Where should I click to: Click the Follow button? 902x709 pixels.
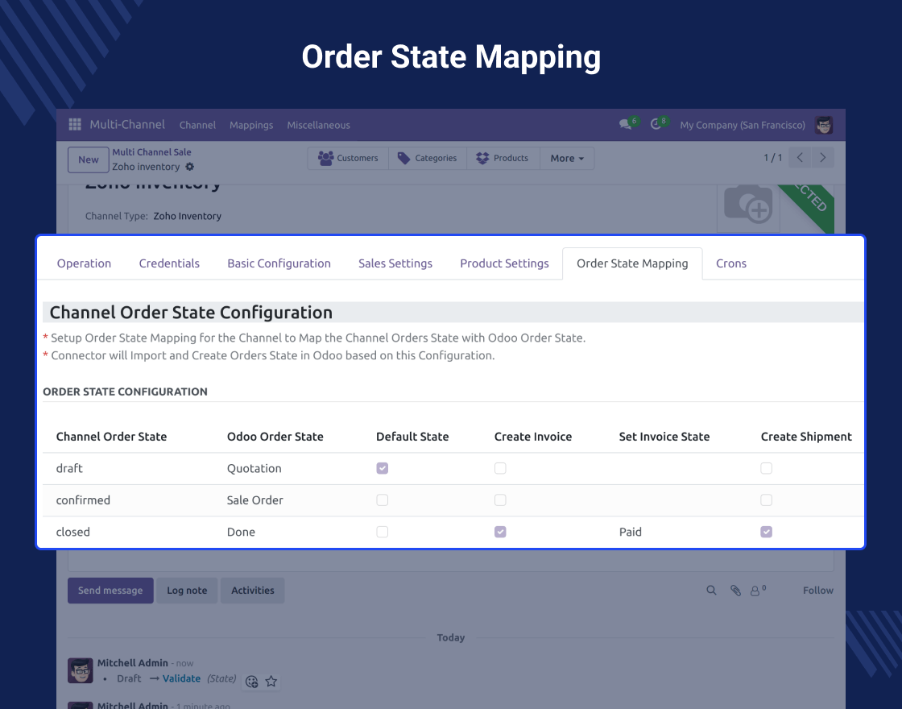coord(818,591)
